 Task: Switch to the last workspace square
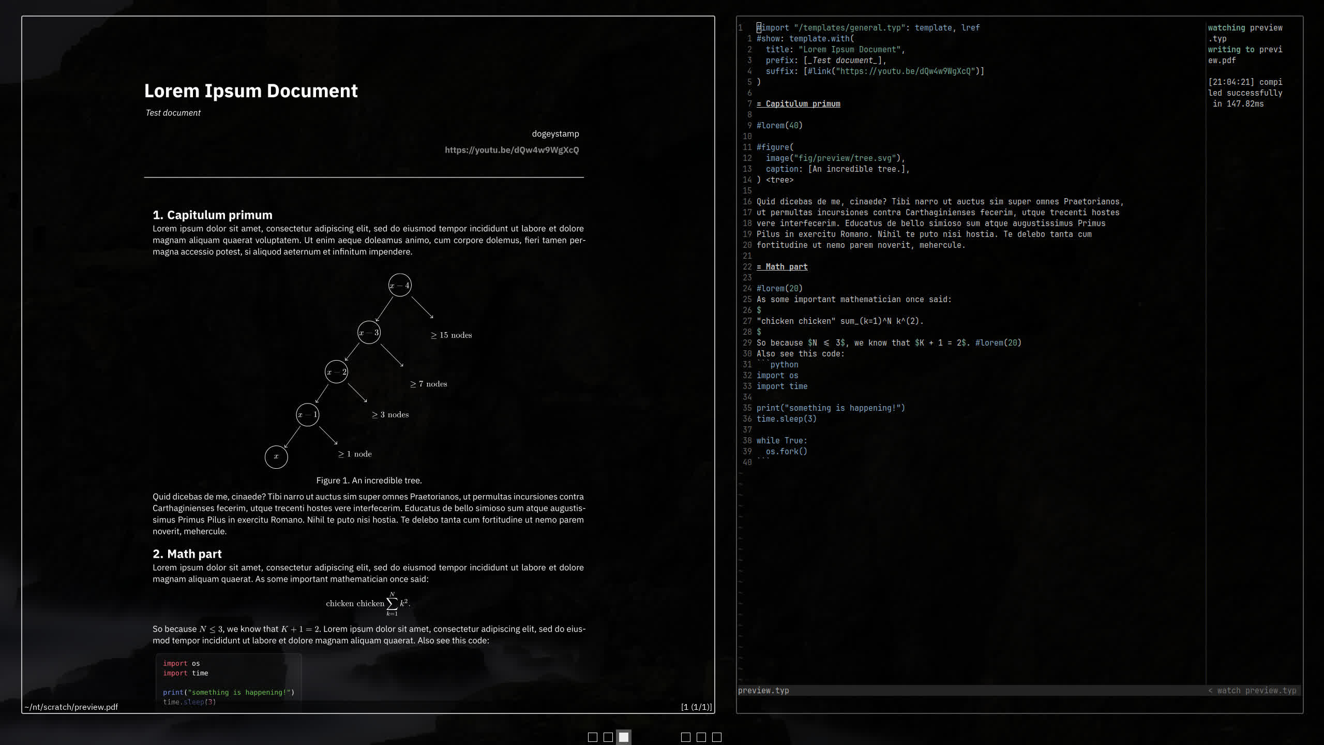717,737
